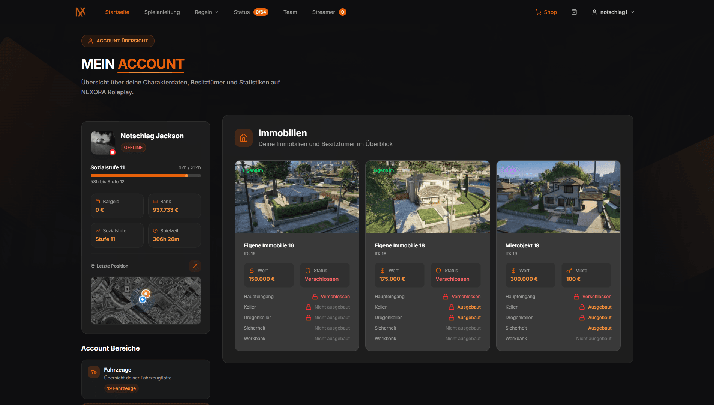714x405 pixels.
Task: Click the Notschlag Jackson avatar
Action: coord(102,142)
